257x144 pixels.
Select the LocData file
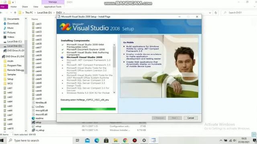click(x=40, y=107)
